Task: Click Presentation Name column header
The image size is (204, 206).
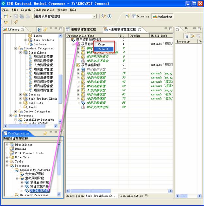Action: 92,36
